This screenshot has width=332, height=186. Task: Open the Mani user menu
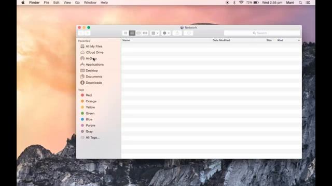[x=290, y=3]
